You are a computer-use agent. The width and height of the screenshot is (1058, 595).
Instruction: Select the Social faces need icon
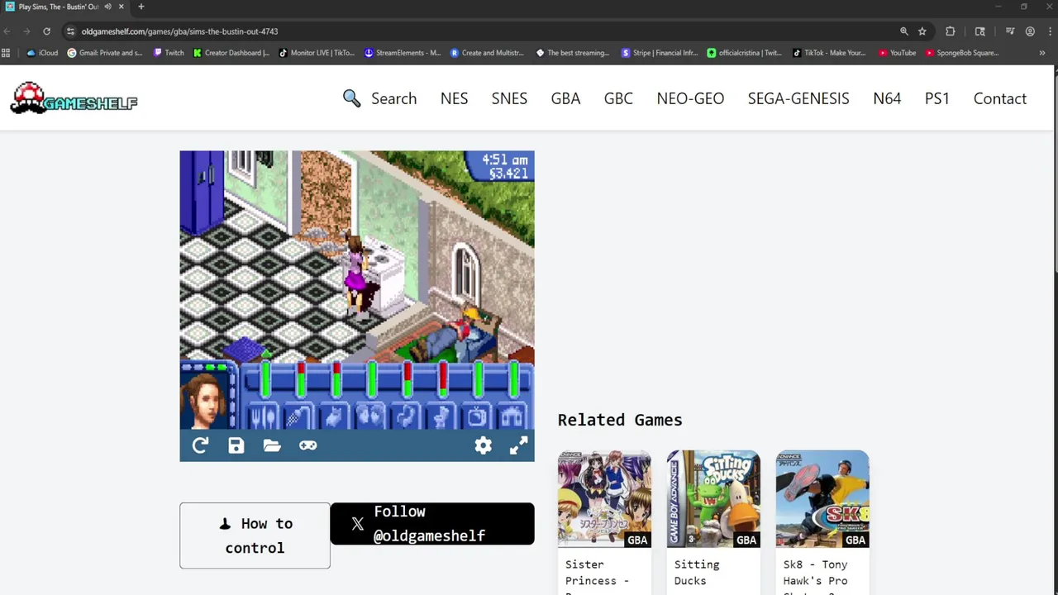(369, 416)
